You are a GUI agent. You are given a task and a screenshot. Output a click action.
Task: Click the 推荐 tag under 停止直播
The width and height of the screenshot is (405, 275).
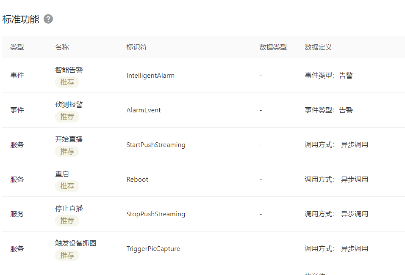coord(67,221)
